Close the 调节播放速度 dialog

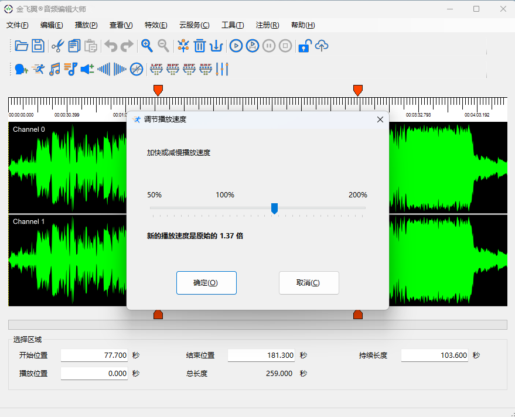click(x=380, y=119)
